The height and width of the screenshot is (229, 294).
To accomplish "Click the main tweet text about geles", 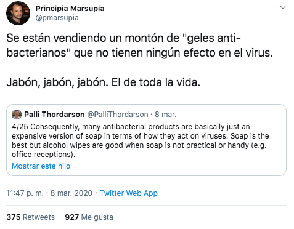I will click(x=139, y=46).
